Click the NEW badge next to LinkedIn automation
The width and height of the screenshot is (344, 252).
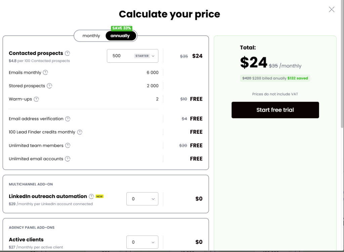pos(99,196)
